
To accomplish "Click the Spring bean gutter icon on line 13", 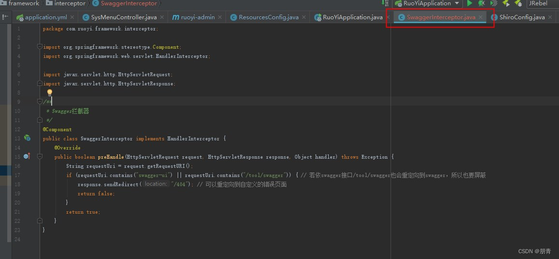I will pyautogui.click(x=27, y=138).
